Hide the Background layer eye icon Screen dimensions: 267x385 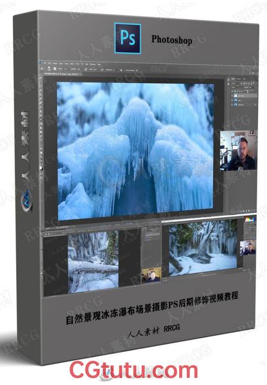coord(232,105)
